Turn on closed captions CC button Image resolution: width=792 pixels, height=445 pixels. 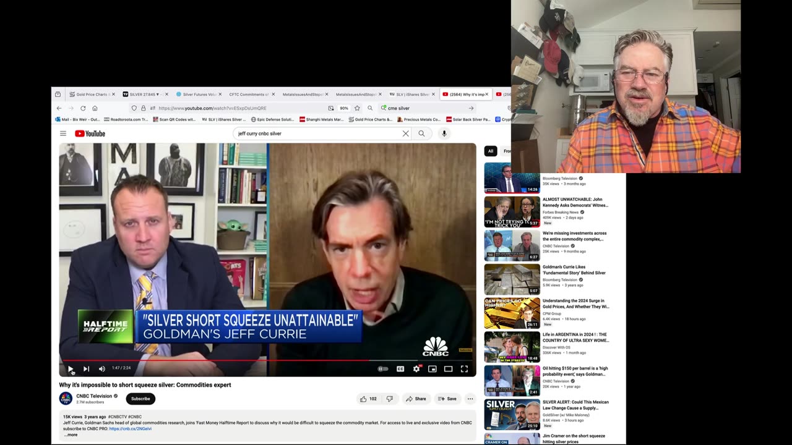(400, 369)
